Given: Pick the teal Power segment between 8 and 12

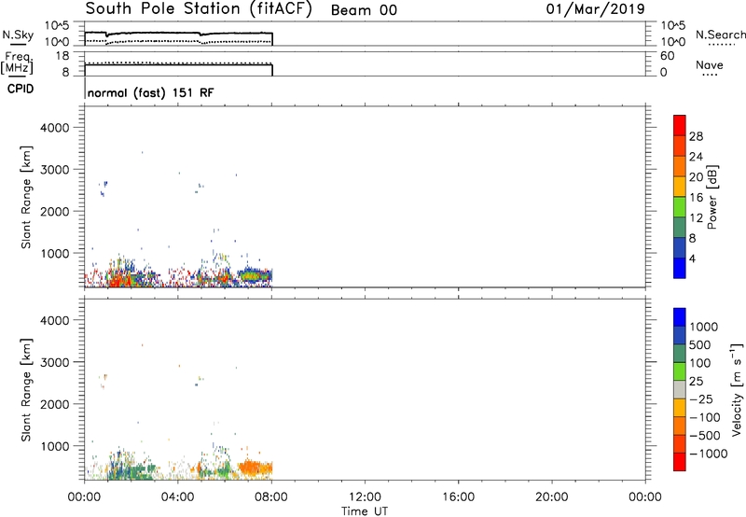Looking at the screenshot, I should pyautogui.click(x=680, y=228).
